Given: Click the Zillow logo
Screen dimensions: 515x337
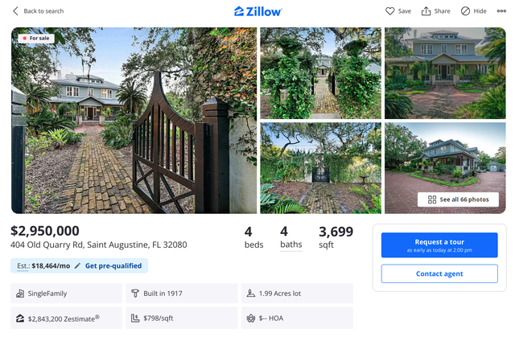Looking at the screenshot, I should pyautogui.click(x=257, y=11).
